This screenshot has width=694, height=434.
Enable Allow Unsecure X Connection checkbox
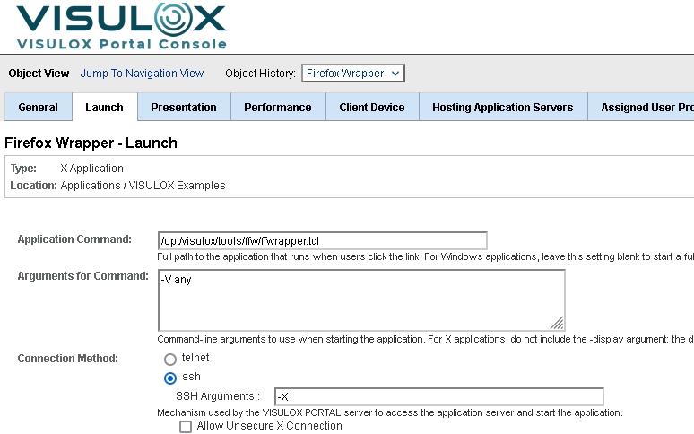[186, 427]
